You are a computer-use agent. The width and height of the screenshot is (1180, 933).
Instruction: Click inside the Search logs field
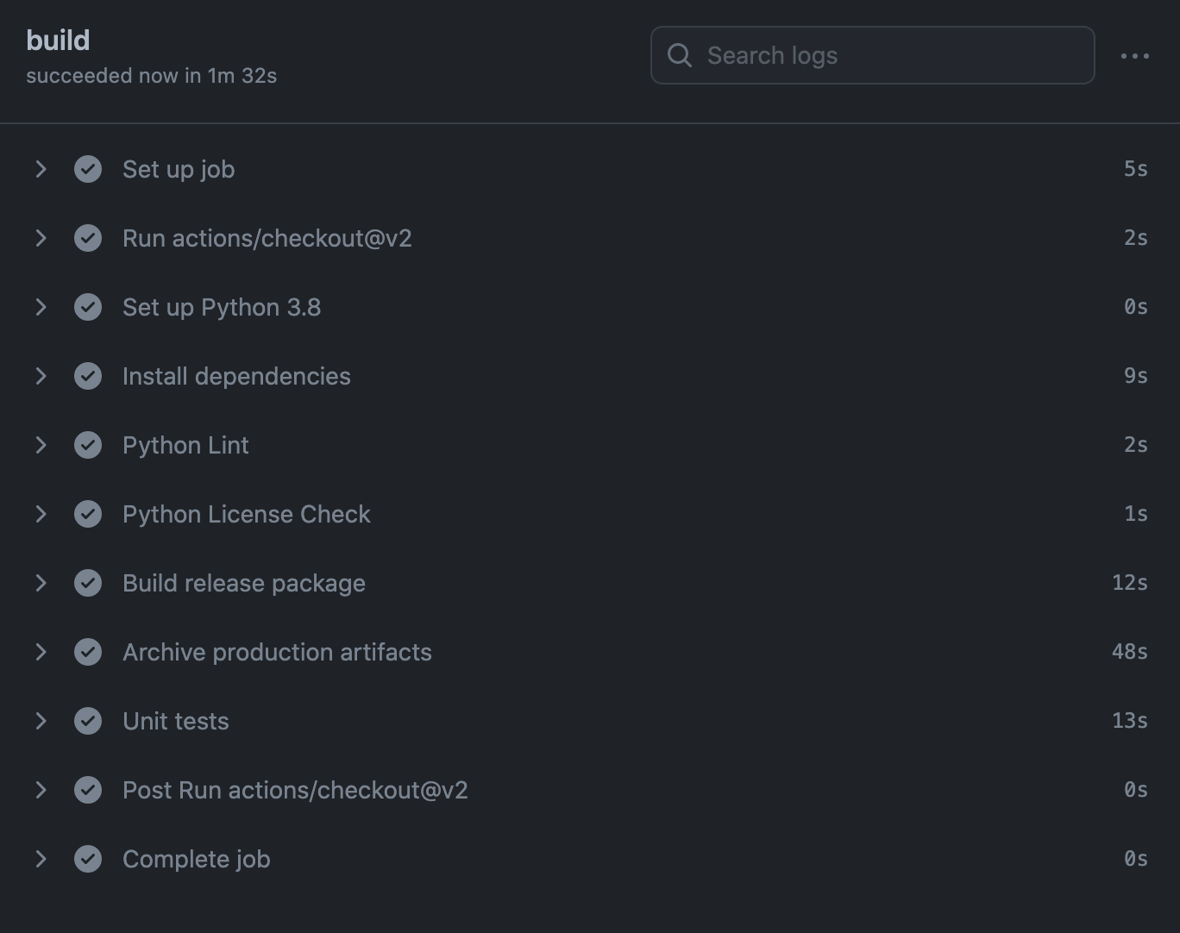[x=871, y=54]
